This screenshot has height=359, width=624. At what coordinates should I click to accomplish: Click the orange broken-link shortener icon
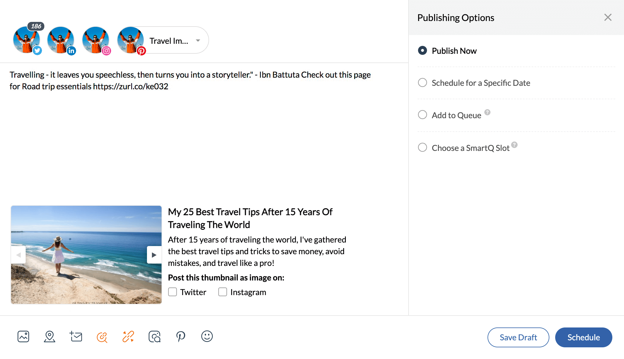[128, 337]
